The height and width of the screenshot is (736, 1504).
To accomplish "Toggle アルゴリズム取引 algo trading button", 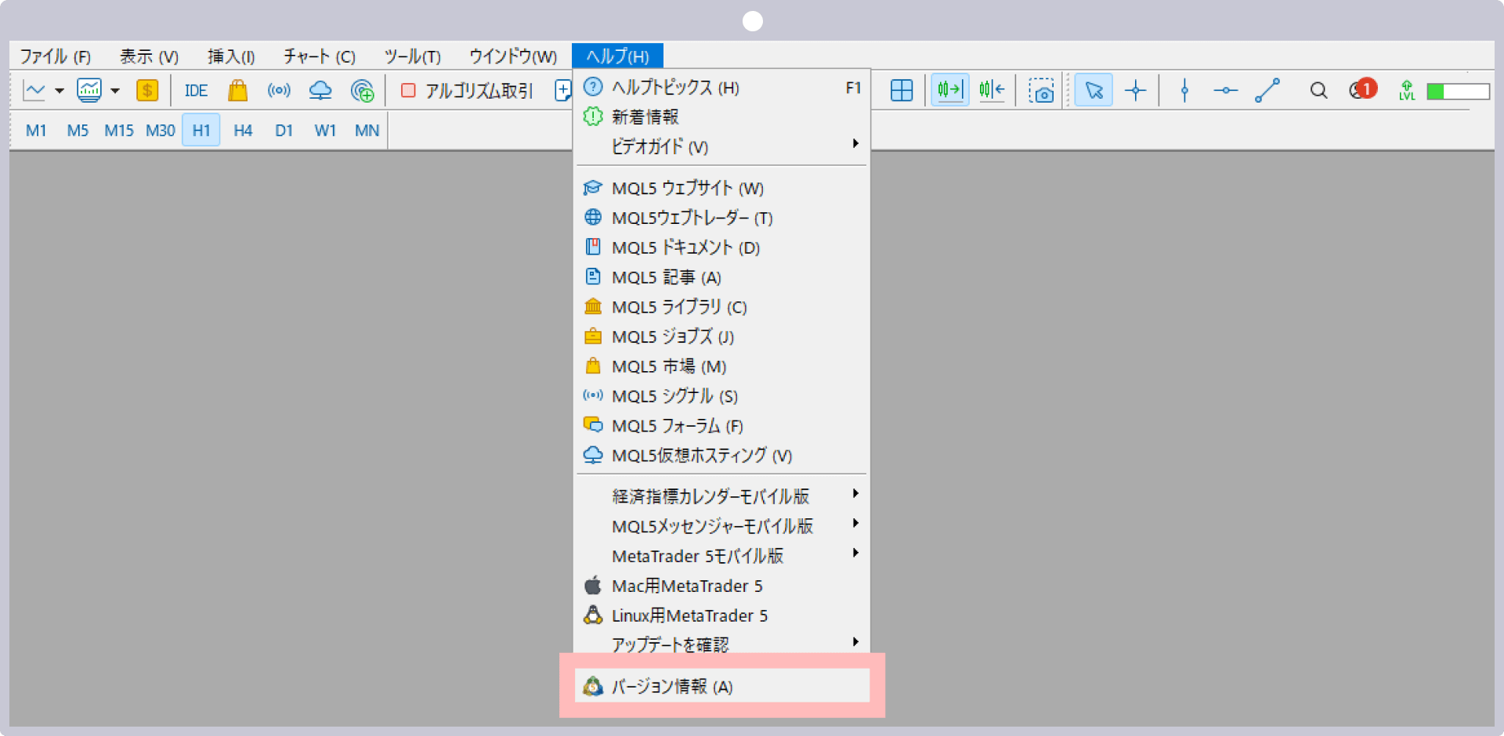I will pos(467,91).
